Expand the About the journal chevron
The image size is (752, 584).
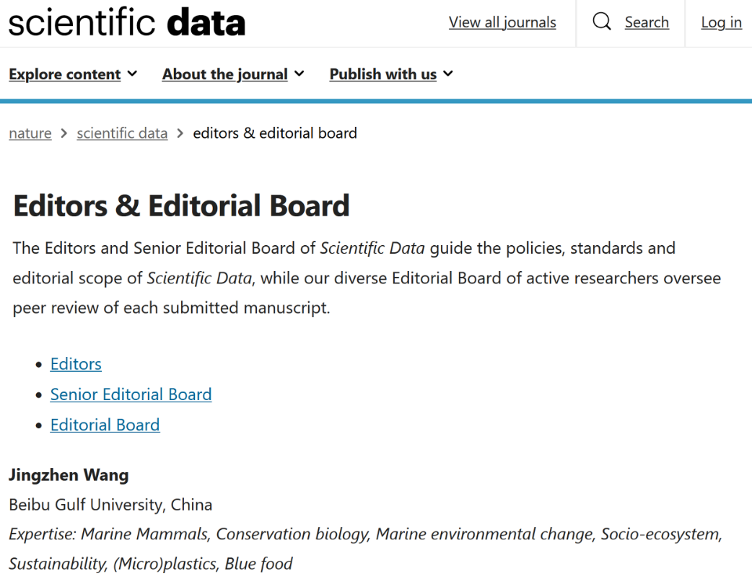(300, 74)
